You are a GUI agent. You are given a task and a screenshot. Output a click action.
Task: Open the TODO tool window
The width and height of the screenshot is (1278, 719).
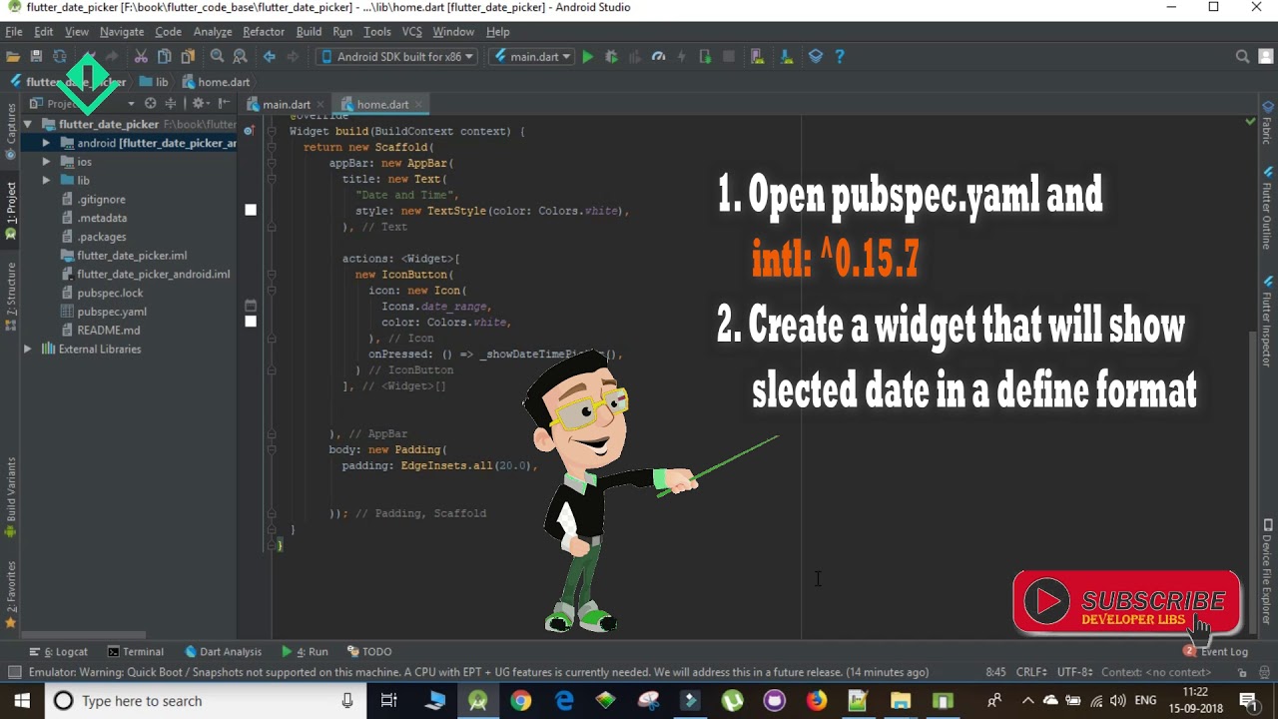[x=369, y=652]
